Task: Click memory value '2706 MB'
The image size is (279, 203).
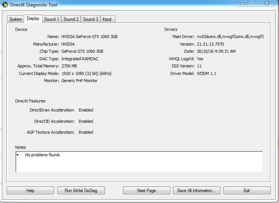Action: click(69, 66)
